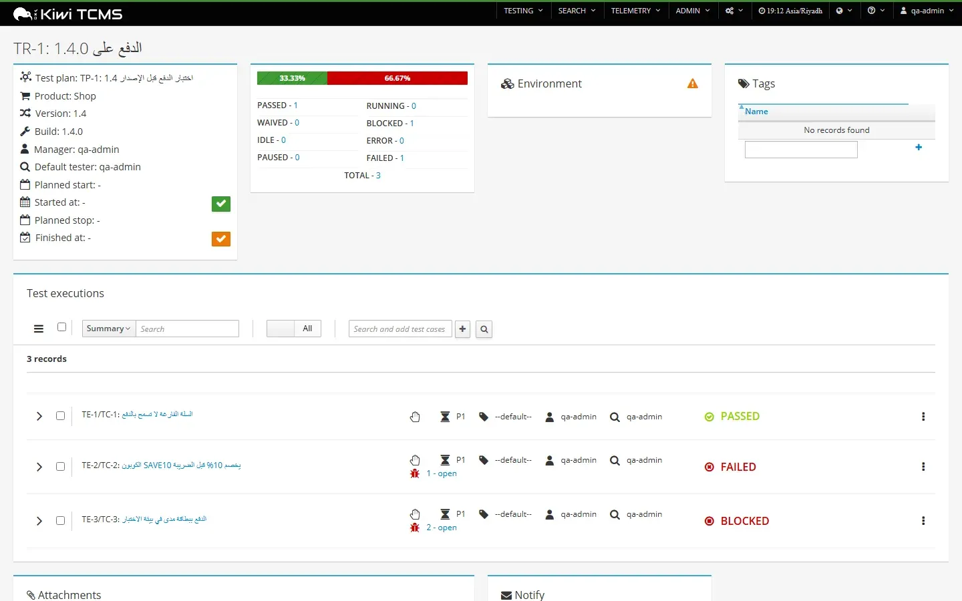The image size is (962, 601).
Task: Click the test executions Search field
Action: [x=188, y=329]
